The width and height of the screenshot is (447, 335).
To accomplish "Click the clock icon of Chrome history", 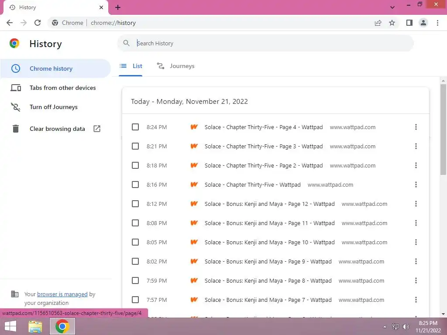I will [x=16, y=68].
